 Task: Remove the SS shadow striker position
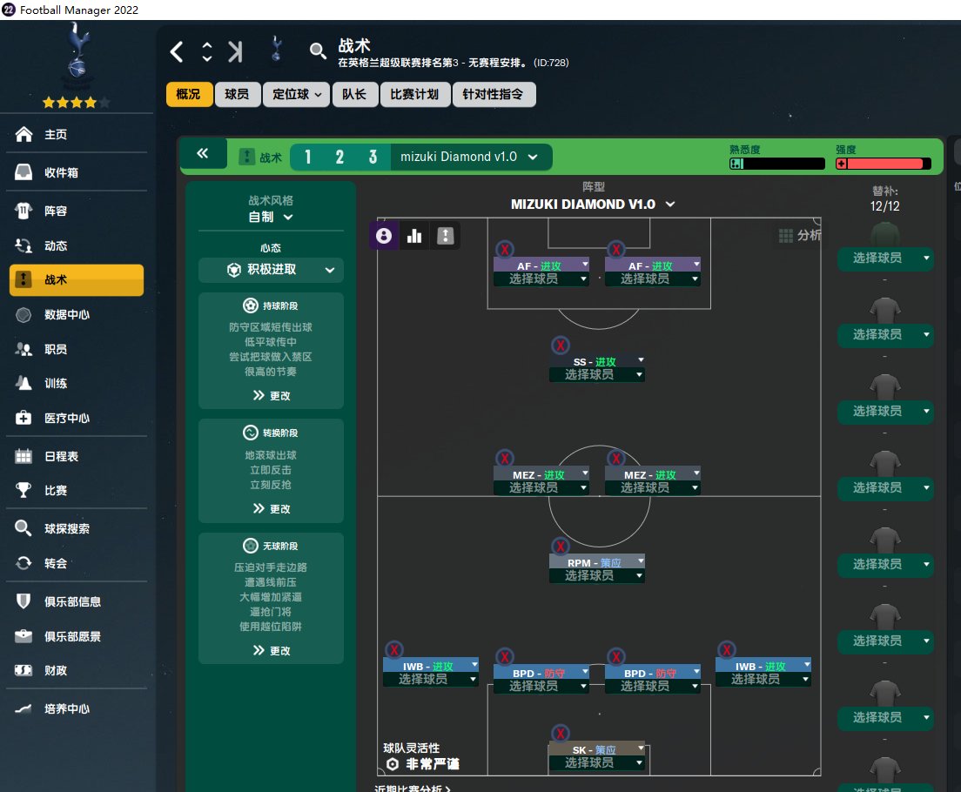[x=561, y=346]
